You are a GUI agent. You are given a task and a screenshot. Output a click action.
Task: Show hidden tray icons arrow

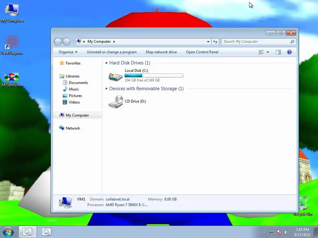(x=264, y=232)
